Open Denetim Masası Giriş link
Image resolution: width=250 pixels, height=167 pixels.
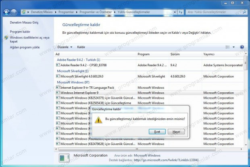tap(24, 22)
